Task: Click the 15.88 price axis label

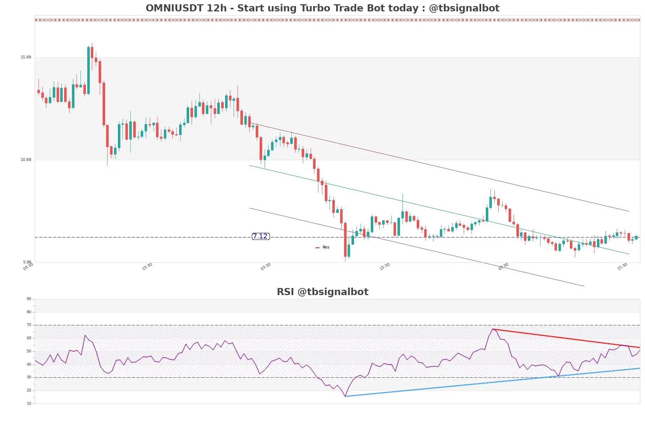Action: [26, 57]
